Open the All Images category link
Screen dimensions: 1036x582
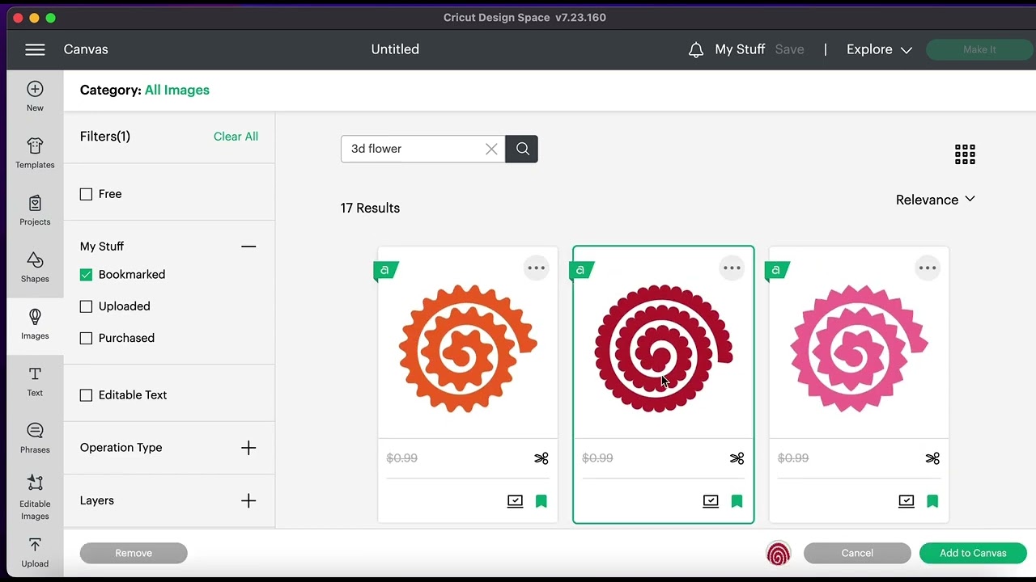[x=177, y=90]
